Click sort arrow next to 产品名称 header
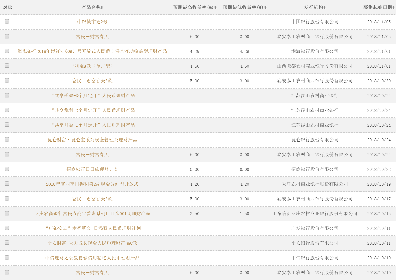The image size is (396, 280). click(102, 8)
